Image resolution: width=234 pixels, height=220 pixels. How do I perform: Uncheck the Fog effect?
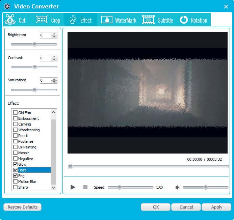click(x=16, y=175)
